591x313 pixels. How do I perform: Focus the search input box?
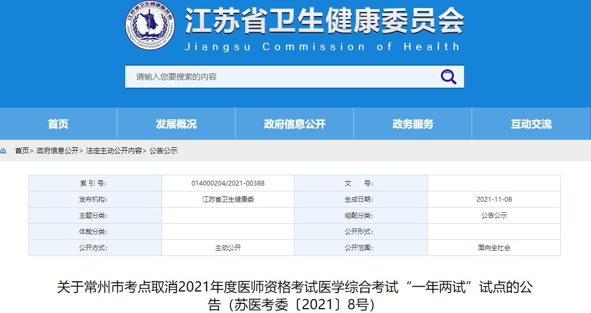coord(280,77)
